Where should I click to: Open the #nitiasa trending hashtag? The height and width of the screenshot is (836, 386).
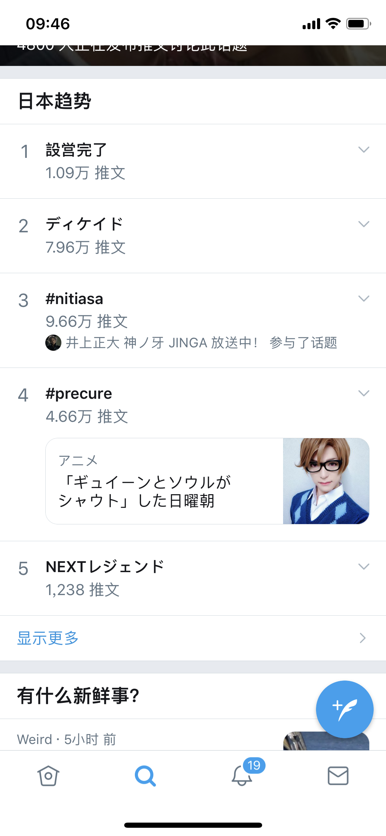coord(74,299)
